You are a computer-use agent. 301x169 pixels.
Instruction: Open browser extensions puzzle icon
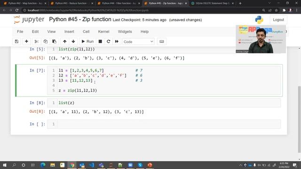click(284, 10)
